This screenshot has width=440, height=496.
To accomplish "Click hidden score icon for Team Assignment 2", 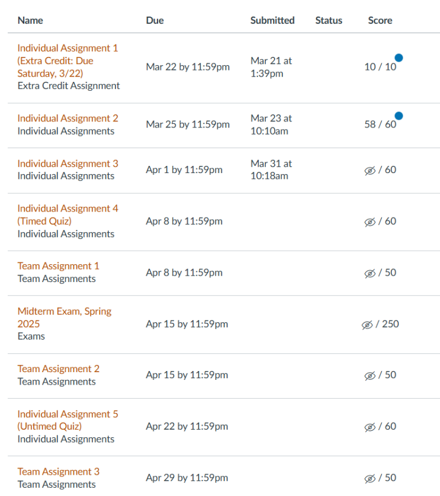I will [370, 376].
